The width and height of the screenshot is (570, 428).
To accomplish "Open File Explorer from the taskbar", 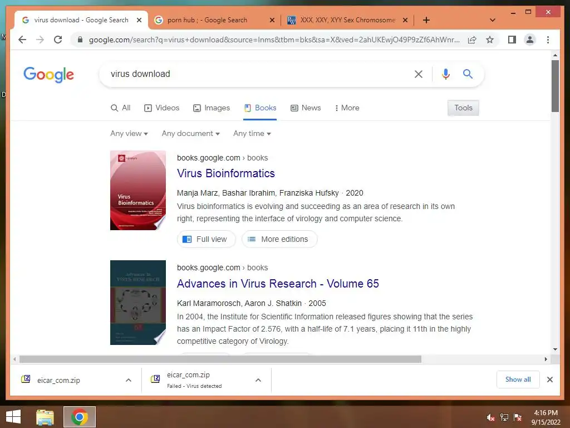I will tap(45, 417).
